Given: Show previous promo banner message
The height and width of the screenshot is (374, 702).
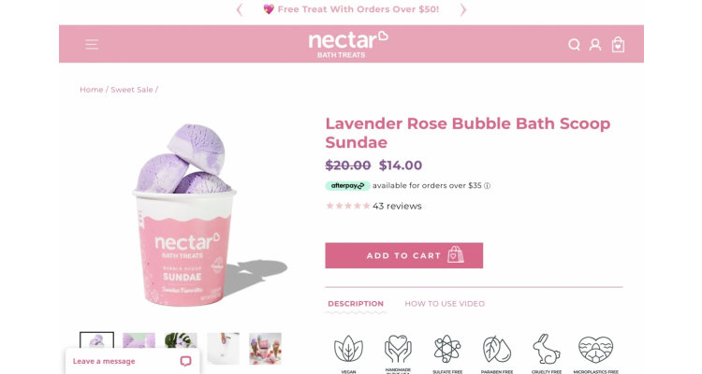Looking at the screenshot, I should (x=240, y=10).
